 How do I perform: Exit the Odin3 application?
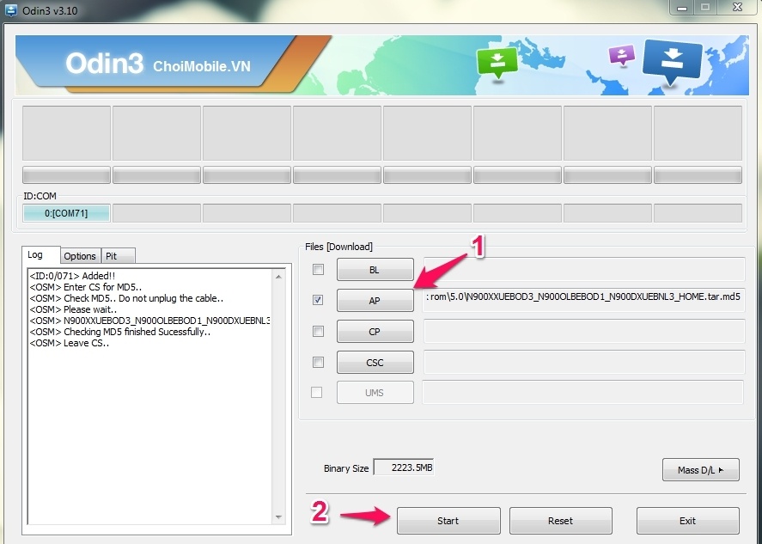pos(687,521)
